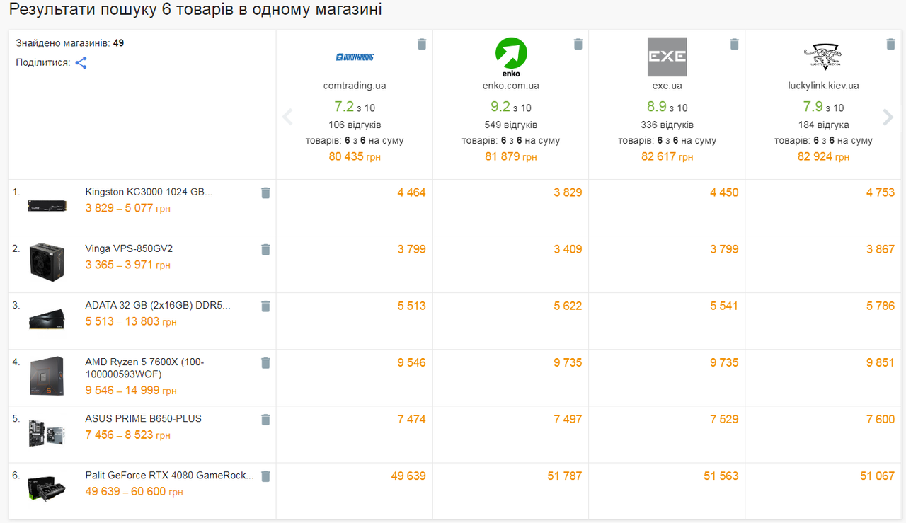Show next stores with right arrow
The image size is (906, 523).
tap(888, 117)
